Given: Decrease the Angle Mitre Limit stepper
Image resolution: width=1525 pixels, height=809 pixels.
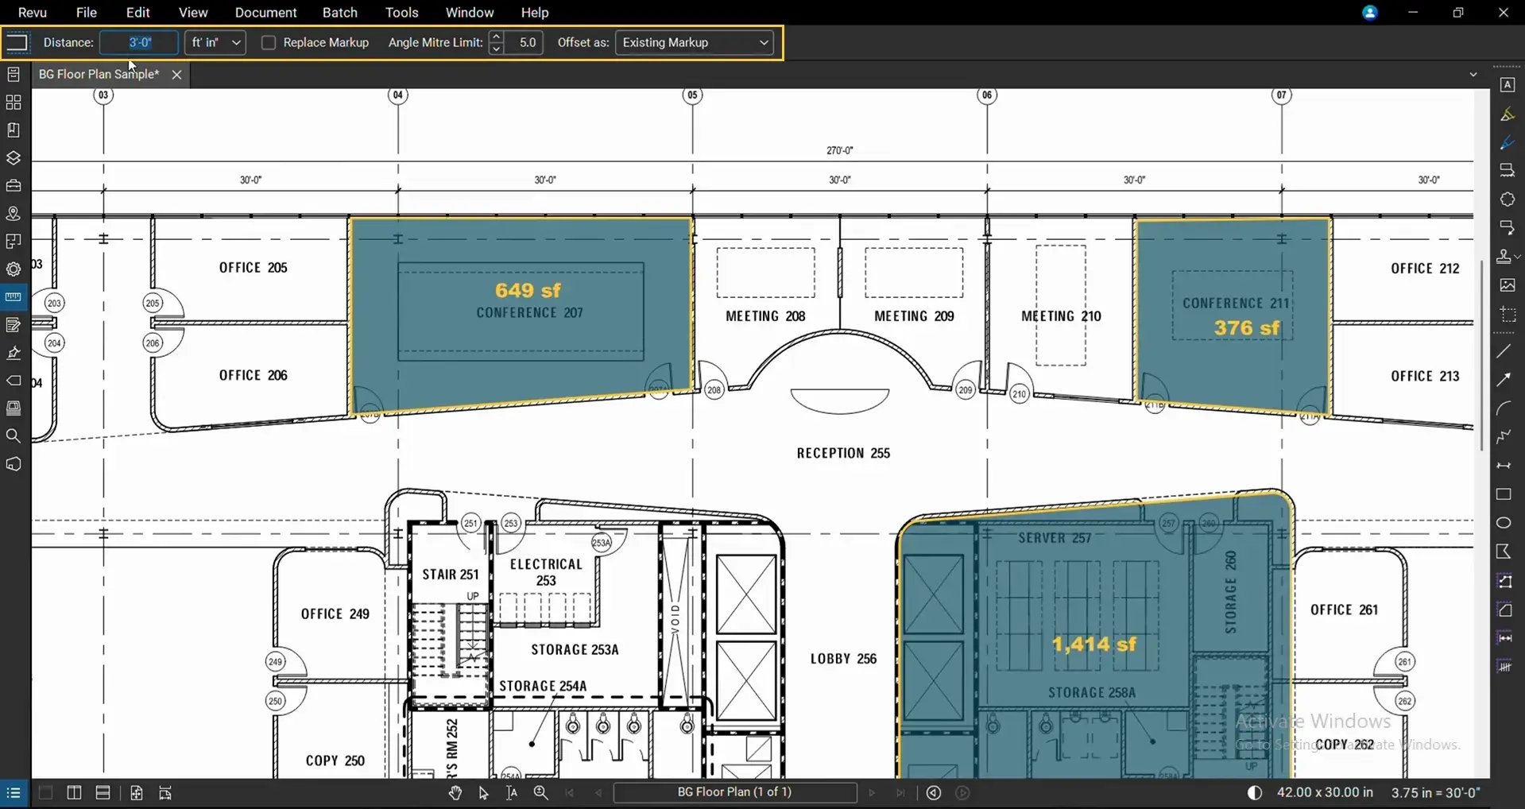Looking at the screenshot, I should click(497, 48).
